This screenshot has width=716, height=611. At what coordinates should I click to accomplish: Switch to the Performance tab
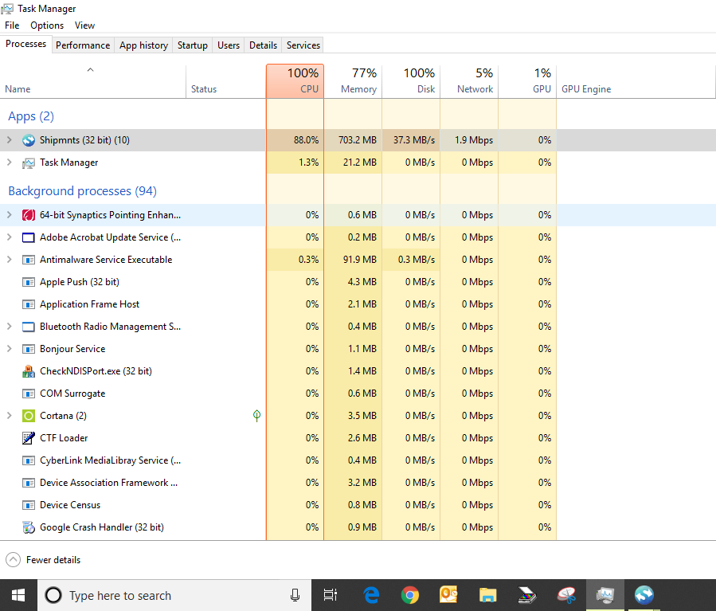pos(83,45)
